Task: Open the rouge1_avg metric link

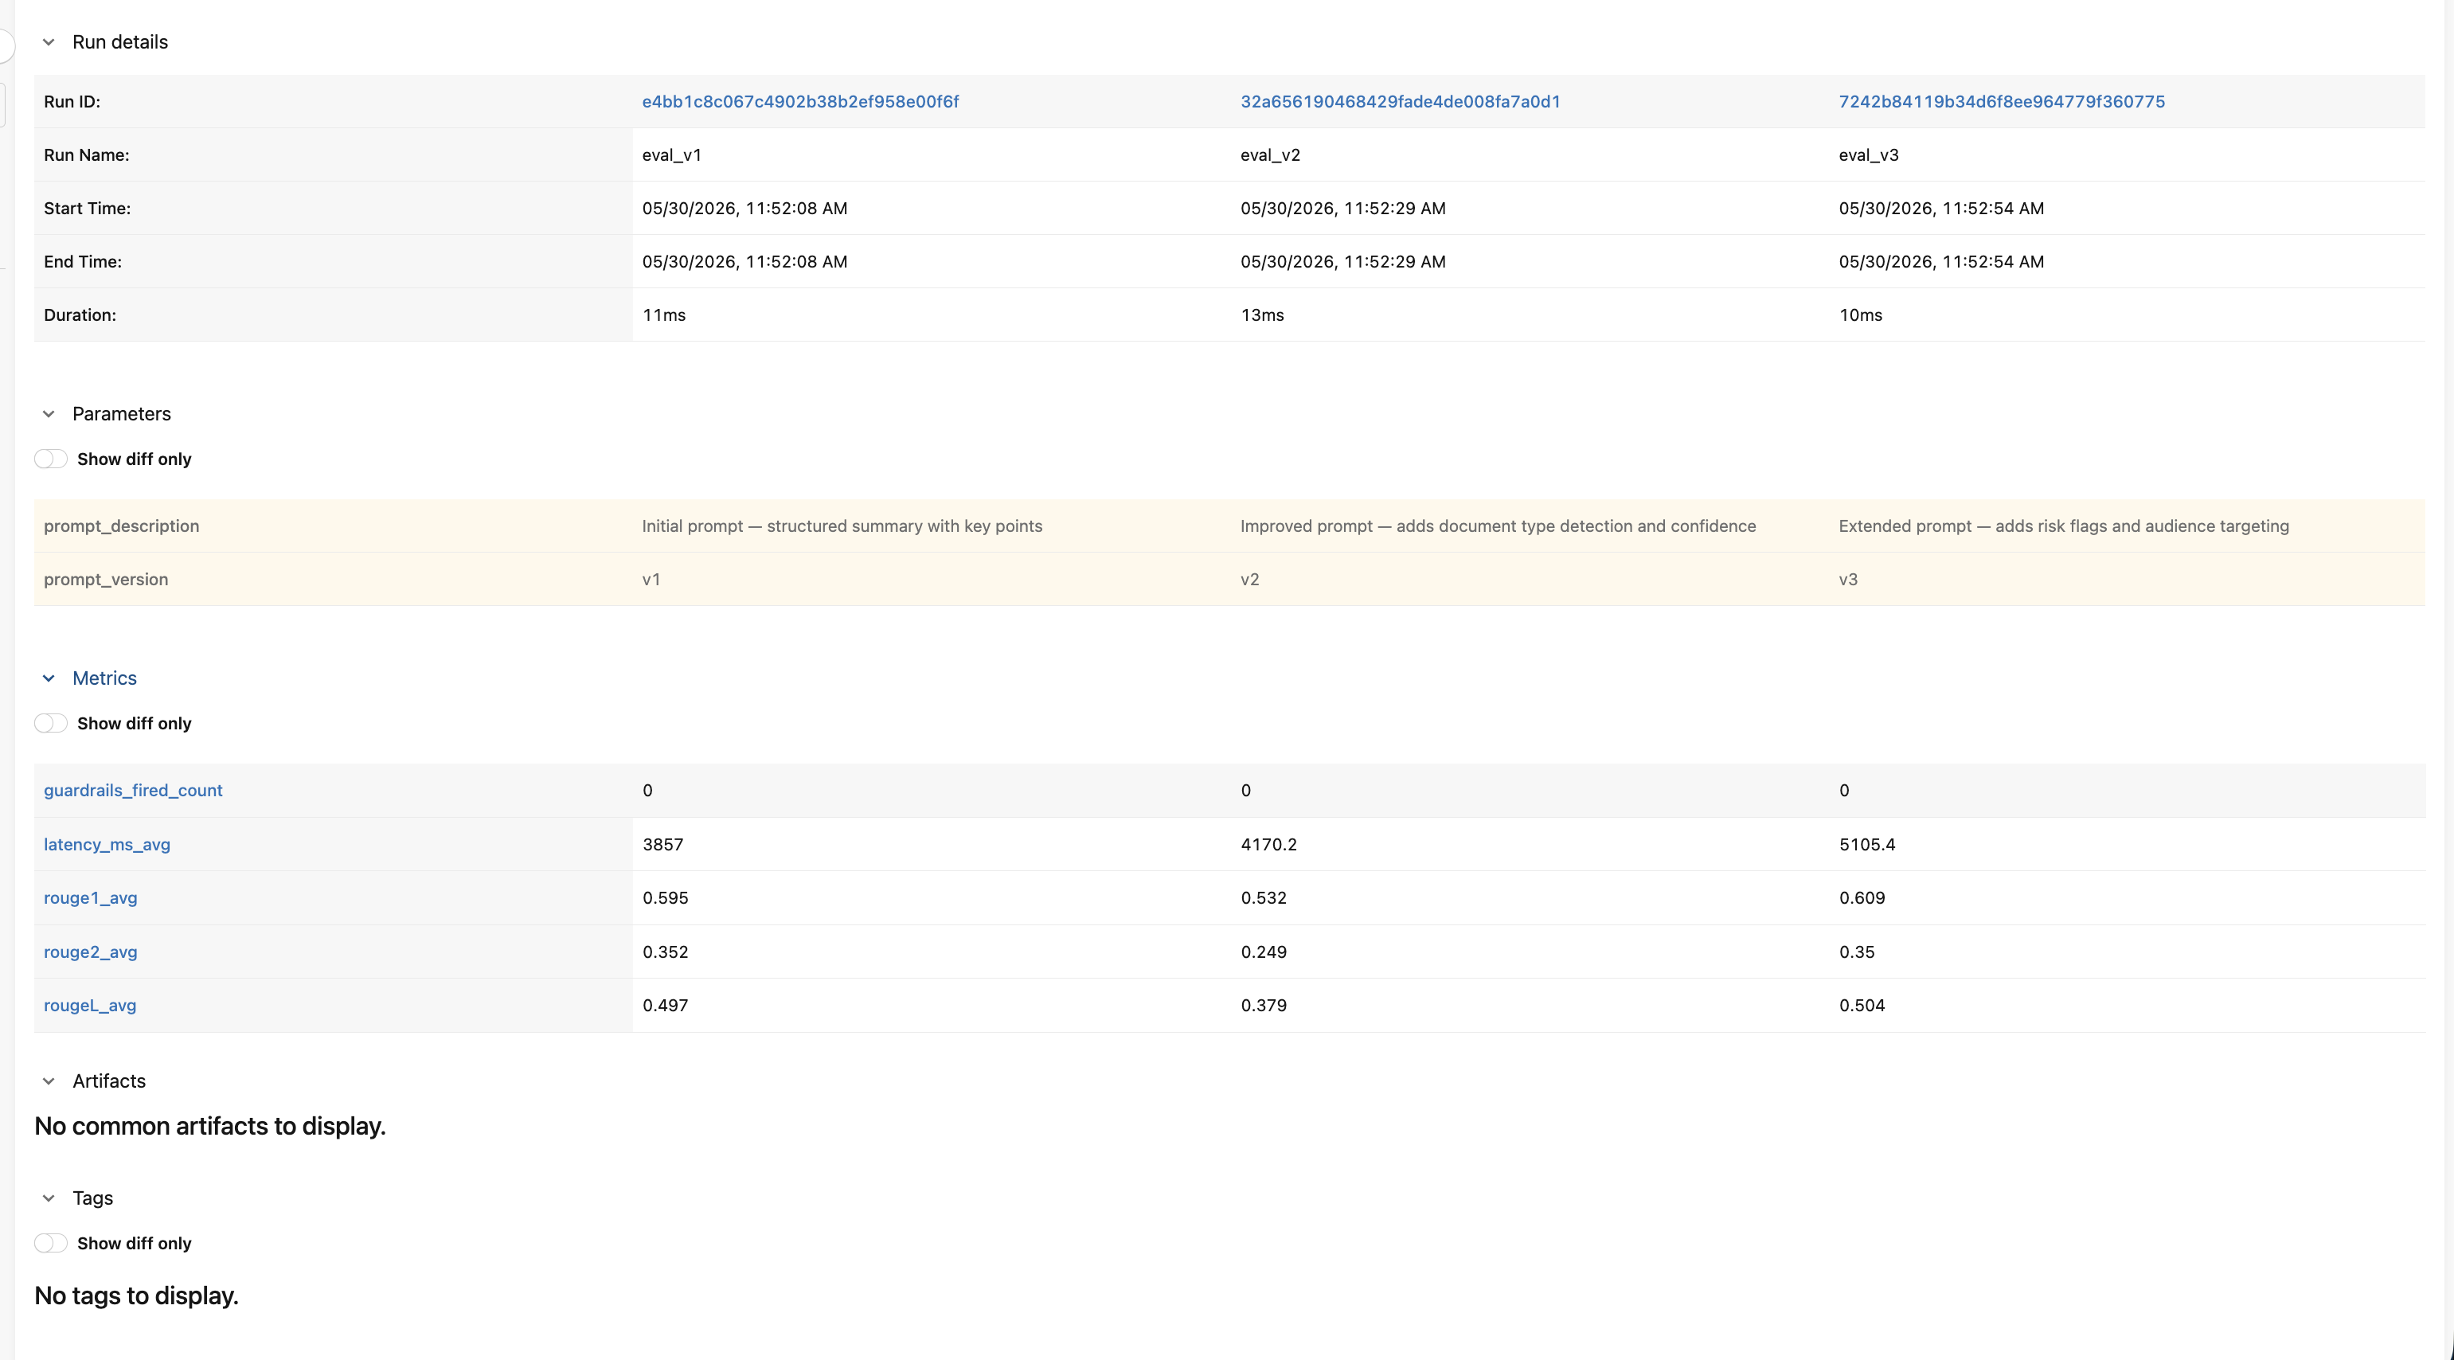Action: pos(91,898)
